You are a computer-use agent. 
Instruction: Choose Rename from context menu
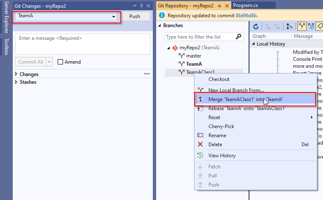tap(255, 136)
